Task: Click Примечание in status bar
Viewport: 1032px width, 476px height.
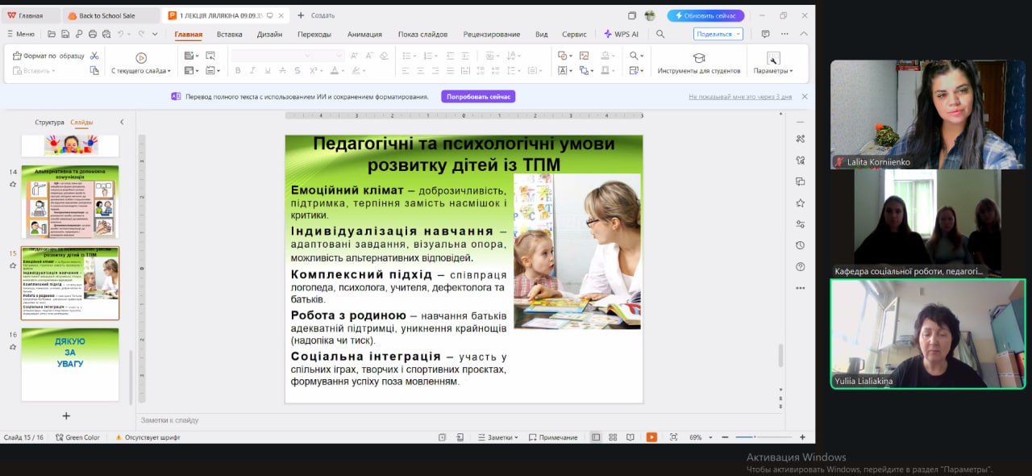Action: (x=553, y=437)
